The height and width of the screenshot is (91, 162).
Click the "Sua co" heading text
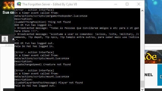click(8, 12)
